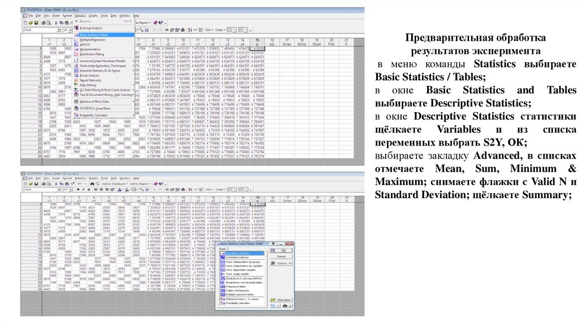Toggle Italic formatting in bottom window
This screenshot has height=325, width=580.
click(x=83, y=189)
